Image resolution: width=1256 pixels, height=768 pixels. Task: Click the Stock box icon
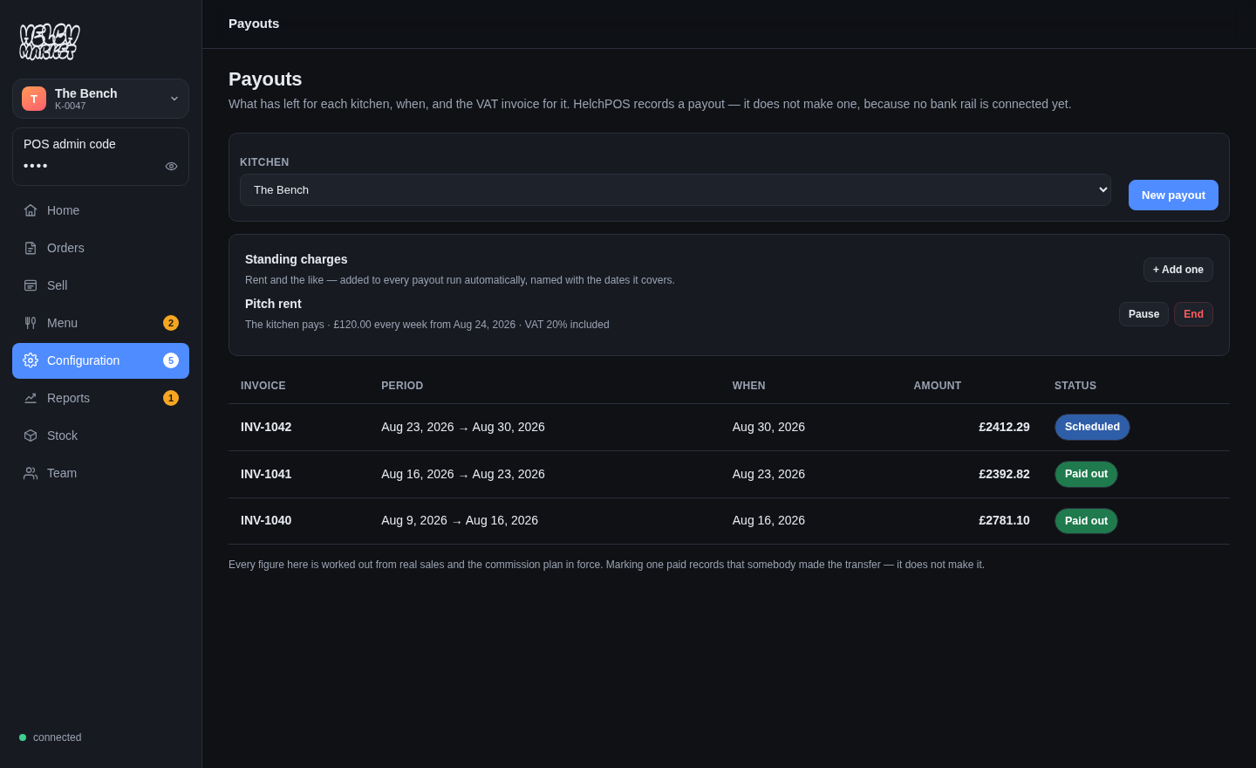[x=31, y=435]
